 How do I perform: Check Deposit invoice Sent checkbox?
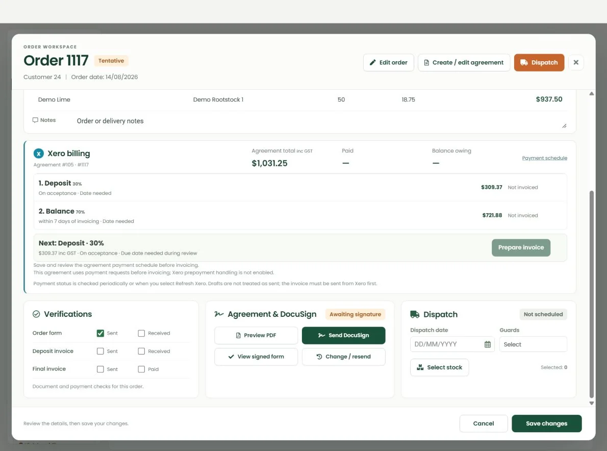[x=100, y=351]
